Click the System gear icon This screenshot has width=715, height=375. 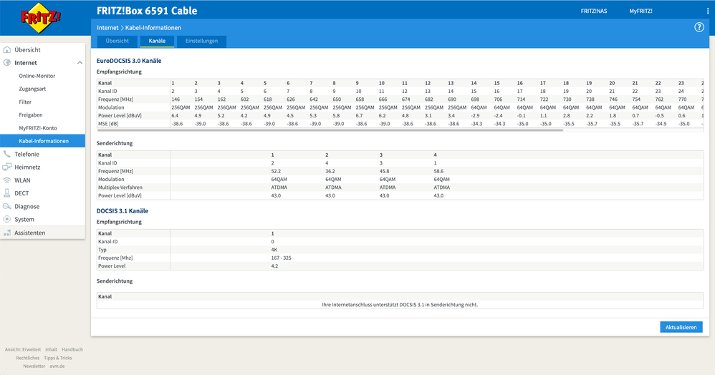[x=7, y=219]
